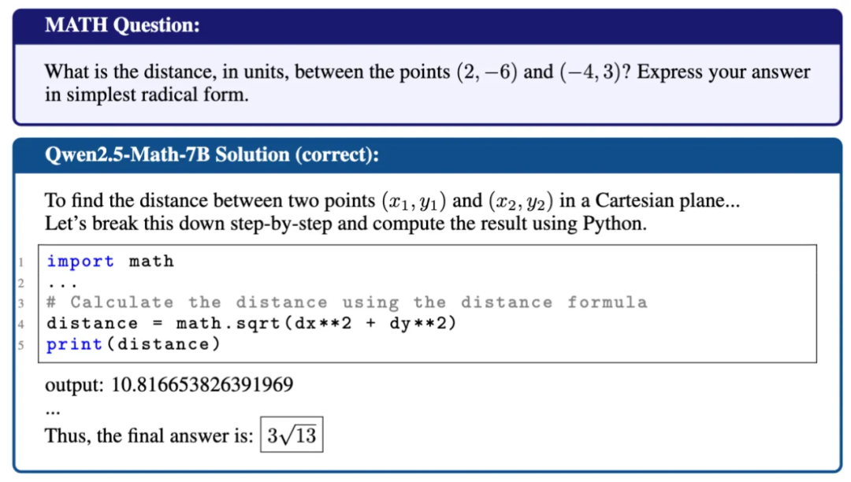Click the boxed final answer 3√13
The image size is (851, 482).
point(292,436)
